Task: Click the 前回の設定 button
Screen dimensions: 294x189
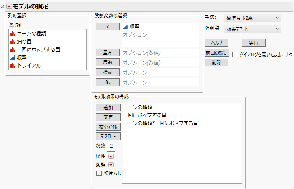Action: click(x=217, y=53)
